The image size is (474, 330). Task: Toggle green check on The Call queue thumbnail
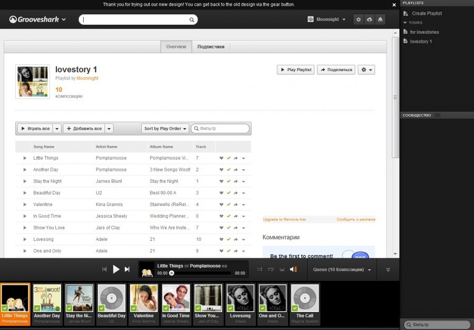295,308
